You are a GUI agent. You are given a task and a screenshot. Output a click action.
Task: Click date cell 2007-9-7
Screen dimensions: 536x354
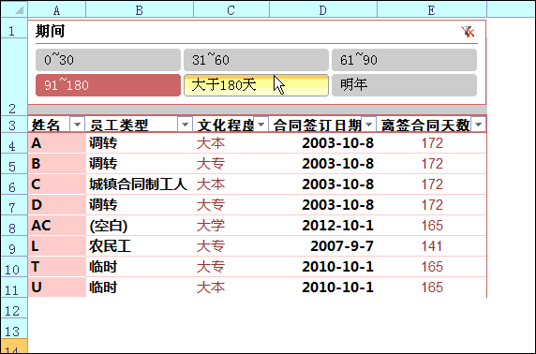pos(323,246)
